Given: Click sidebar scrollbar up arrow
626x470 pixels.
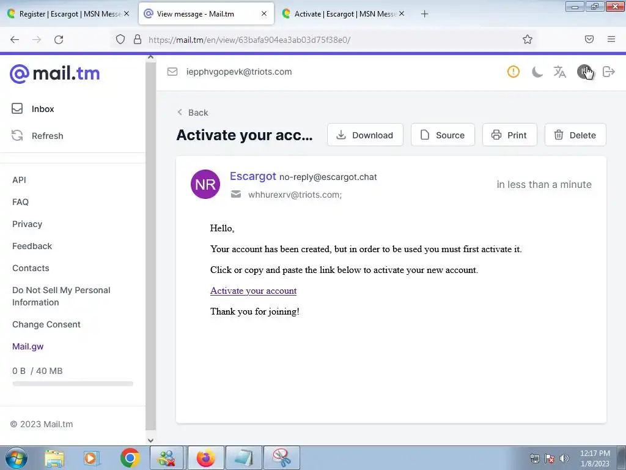Looking at the screenshot, I should pyautogui.click(x=150, y=57).
